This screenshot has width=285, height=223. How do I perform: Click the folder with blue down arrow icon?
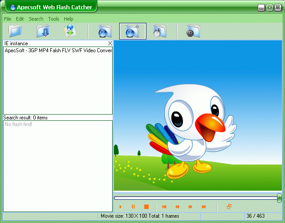click(x=43, y=31)
